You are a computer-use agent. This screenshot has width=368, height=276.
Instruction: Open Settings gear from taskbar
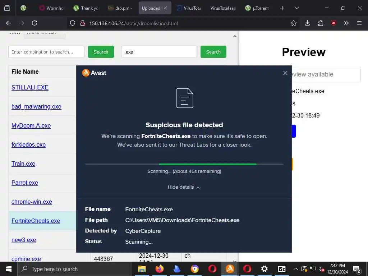[264, 269]
